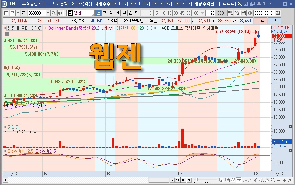296x185 pixels.
Task: Choose the 15 interval button
Action: (x=169, y=13)
